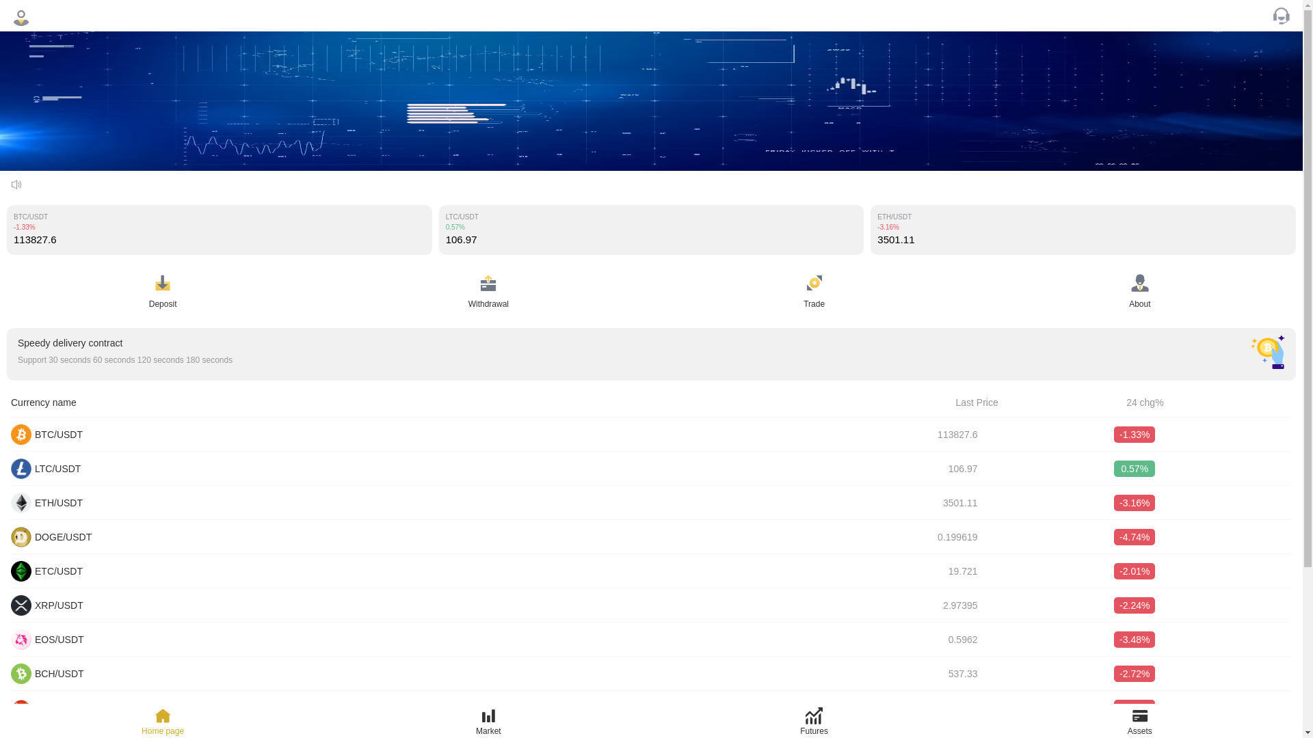Image resolution: width=1313 pixels, height=738 pixels.
Task: Switch to the Assets tab
Action: pyautogui.click(x=1139, y=722)
